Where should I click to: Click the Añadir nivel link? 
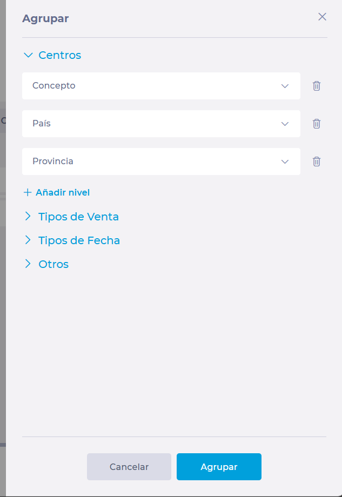click(x=63, y=192)
